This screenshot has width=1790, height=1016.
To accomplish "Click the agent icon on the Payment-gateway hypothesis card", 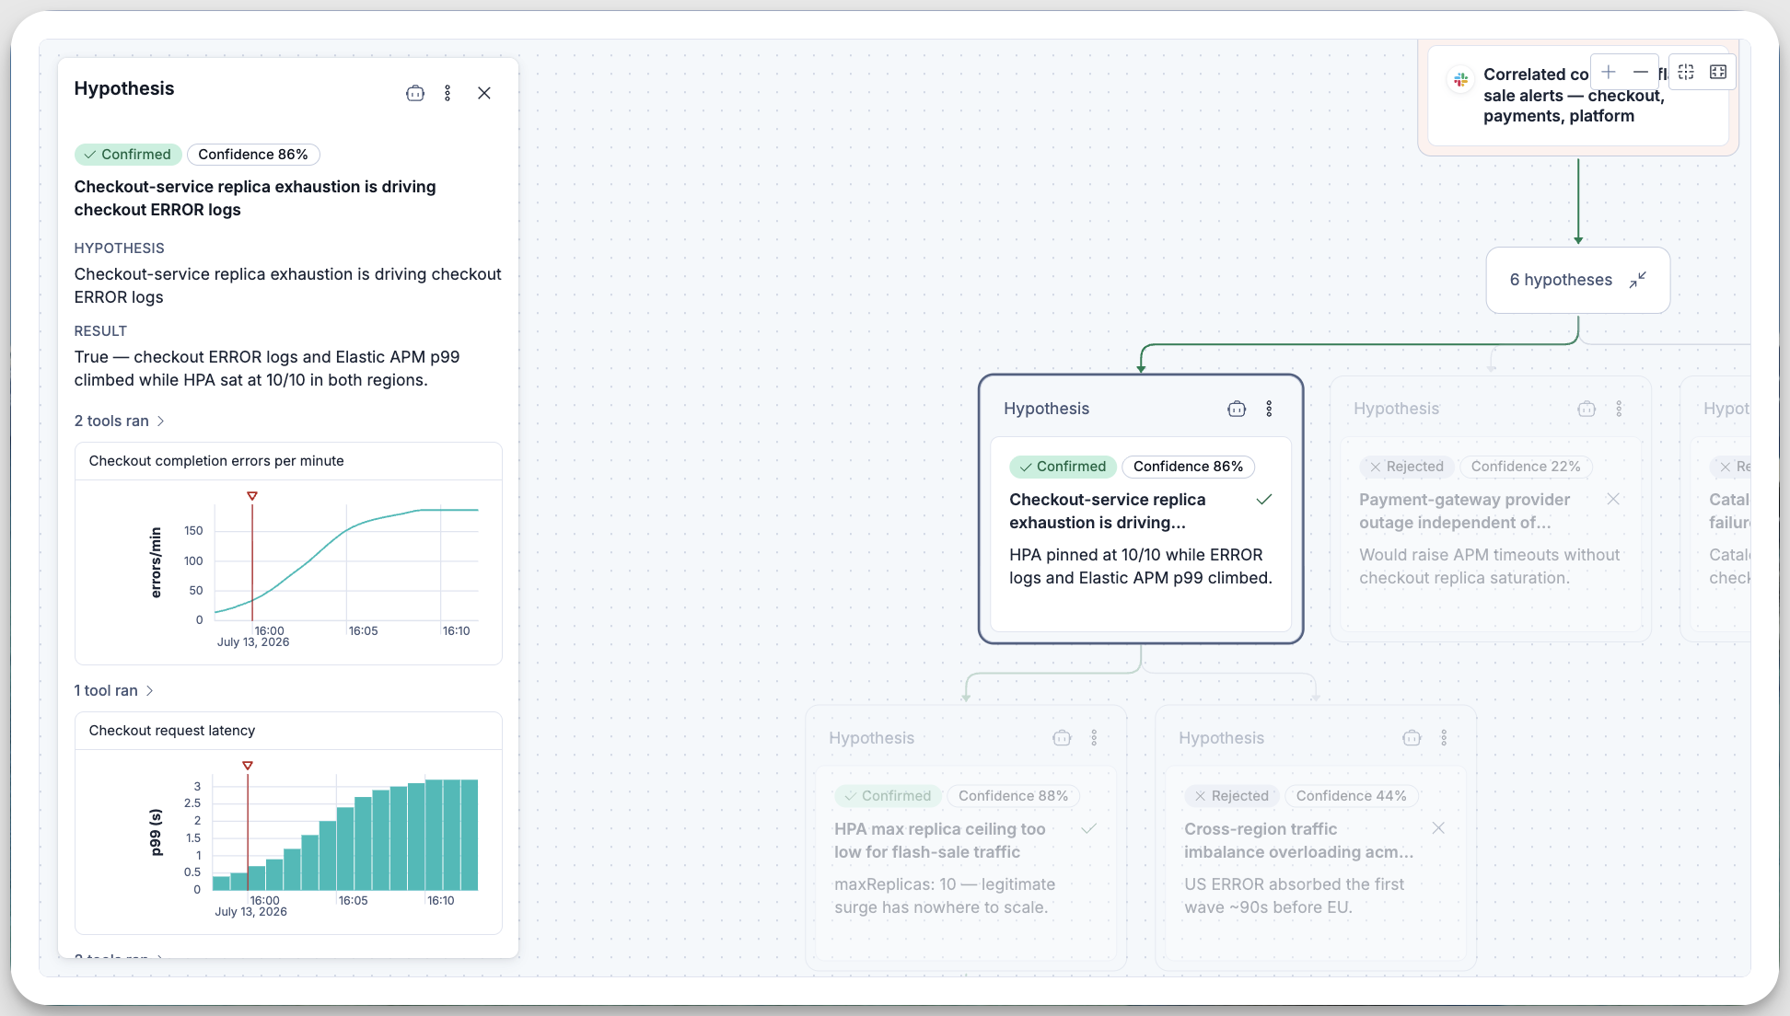I will click(x=1587, y=409).
